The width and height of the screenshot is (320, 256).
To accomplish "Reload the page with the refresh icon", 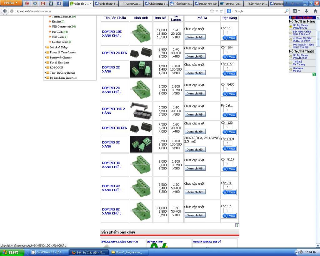I will pos(222,10).
